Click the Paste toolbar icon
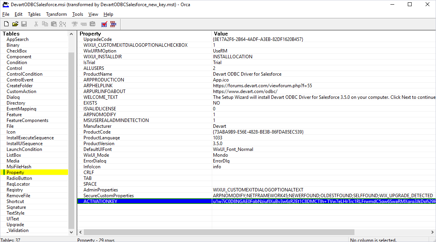 [53, 24]
